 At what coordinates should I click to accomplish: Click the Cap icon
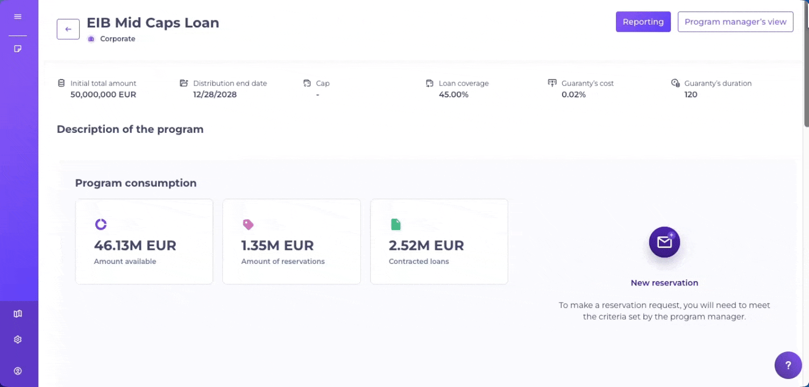tap(307, 83)
